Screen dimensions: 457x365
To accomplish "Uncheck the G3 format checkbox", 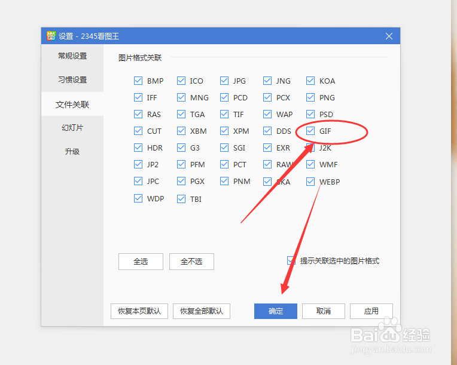I will 181,148.
